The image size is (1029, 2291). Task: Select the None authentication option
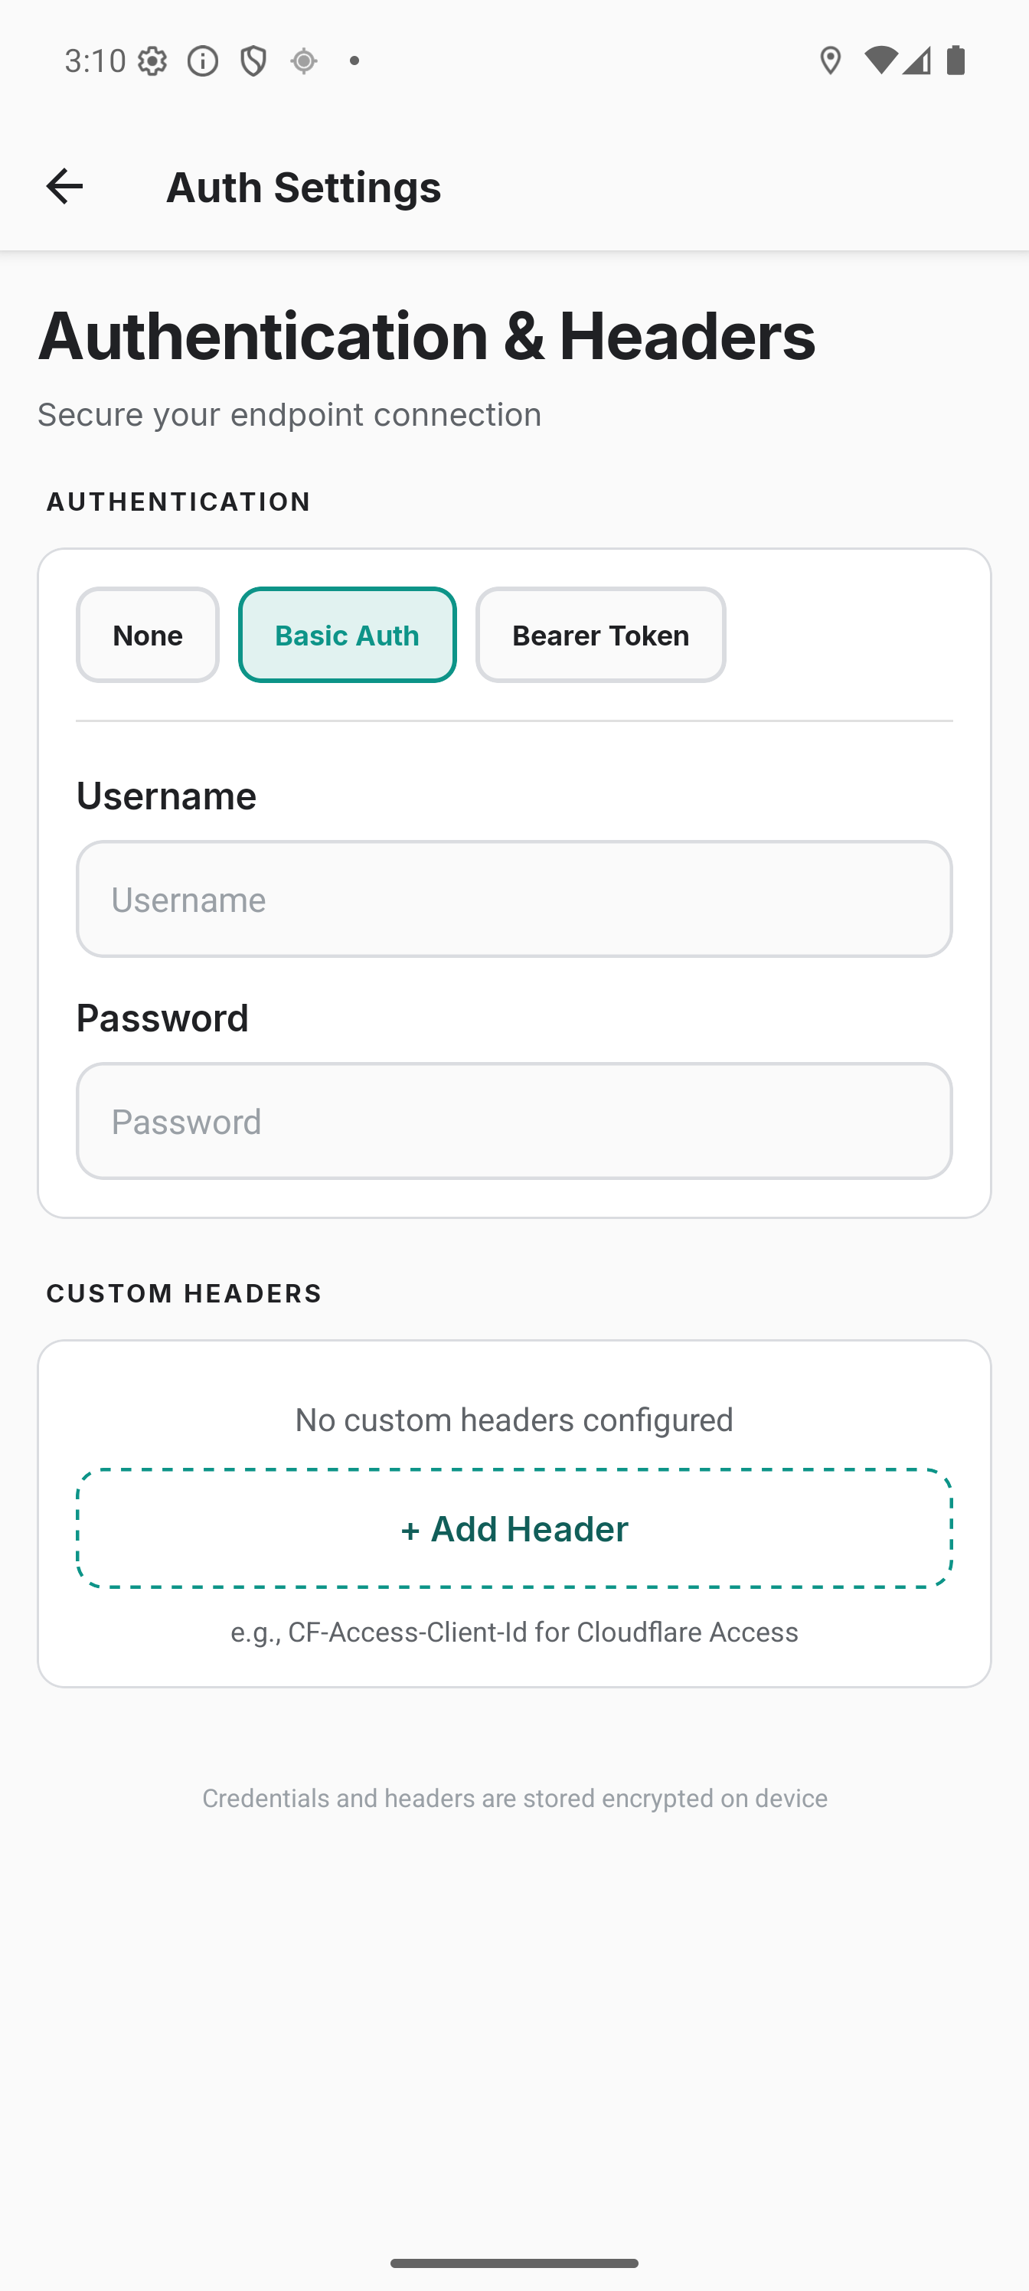click(x=147, y=635)
